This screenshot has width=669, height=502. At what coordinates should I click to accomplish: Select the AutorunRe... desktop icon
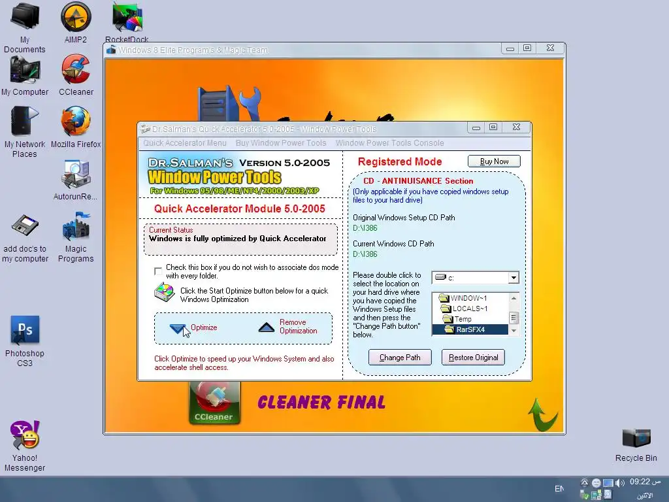pos(76,180)
